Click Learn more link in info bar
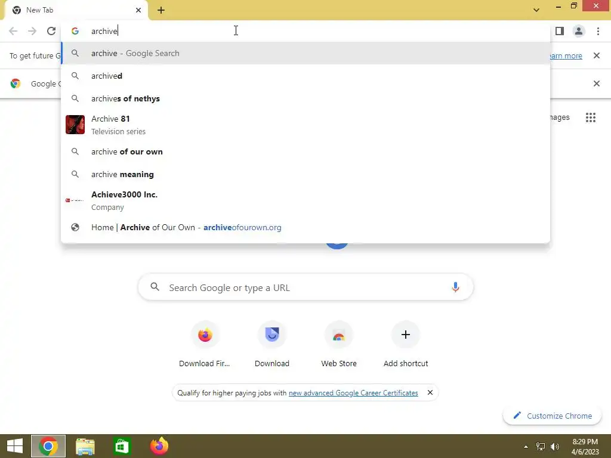 click(x=566, y=55)
